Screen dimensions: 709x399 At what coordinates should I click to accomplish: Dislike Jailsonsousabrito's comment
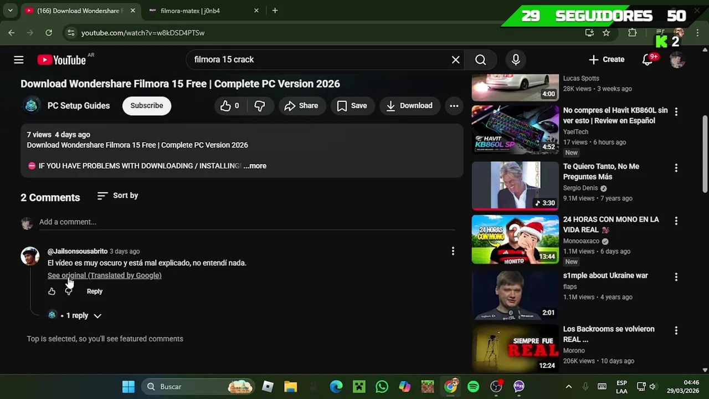[x=69, y=291]
